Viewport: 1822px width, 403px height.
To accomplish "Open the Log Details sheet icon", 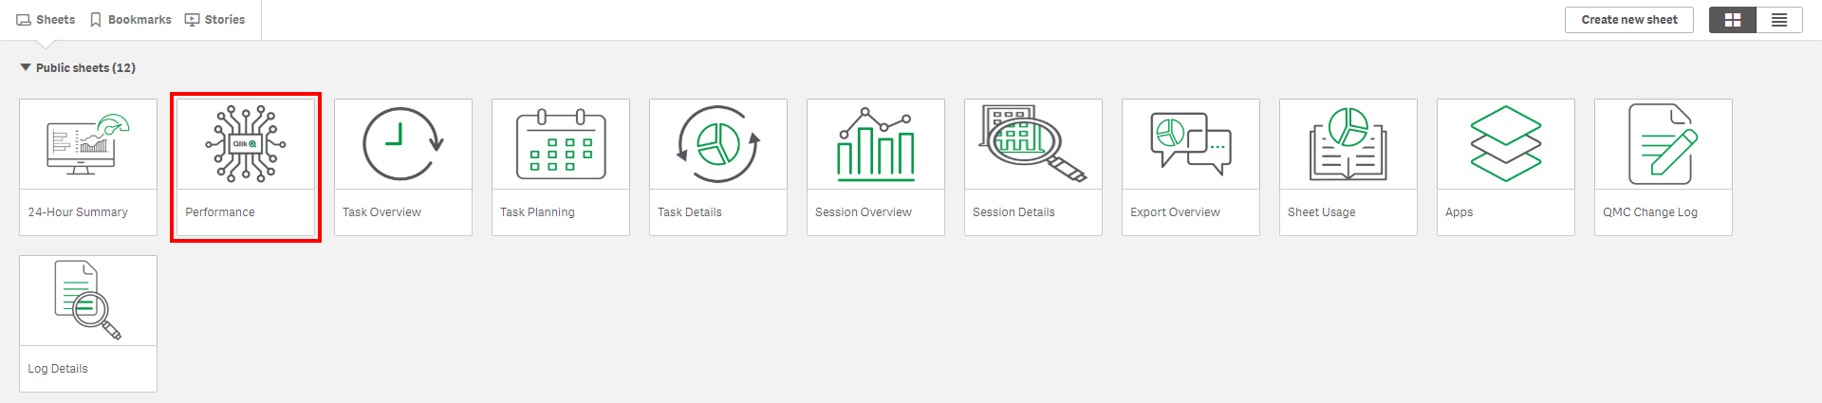I will coord(88,301).
